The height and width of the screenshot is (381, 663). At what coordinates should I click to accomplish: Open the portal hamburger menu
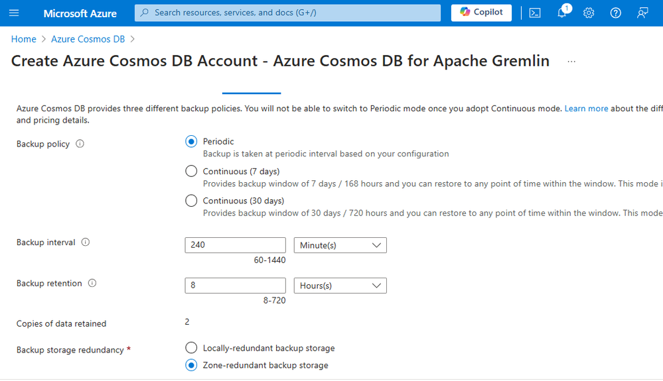pos(14,13)
